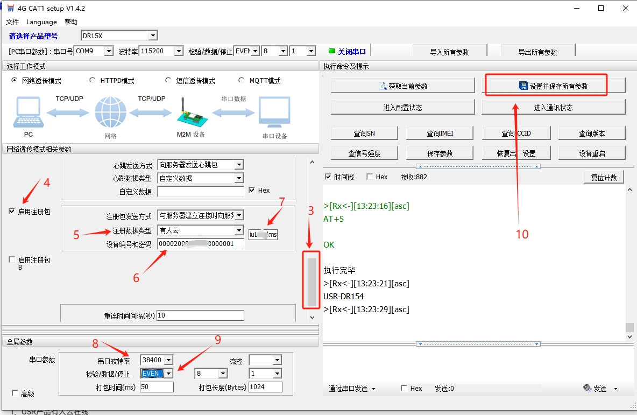The height and width of the screenshot is (415, 637).
Task: Click the green serial port status indicator
Action: tap(332, 51)
